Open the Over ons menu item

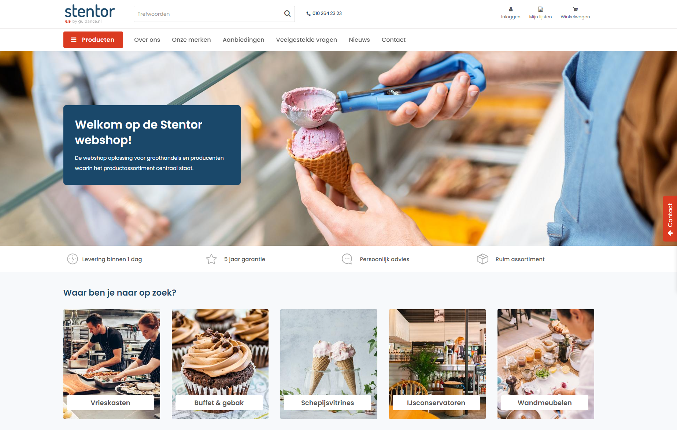tap(147, 40)
